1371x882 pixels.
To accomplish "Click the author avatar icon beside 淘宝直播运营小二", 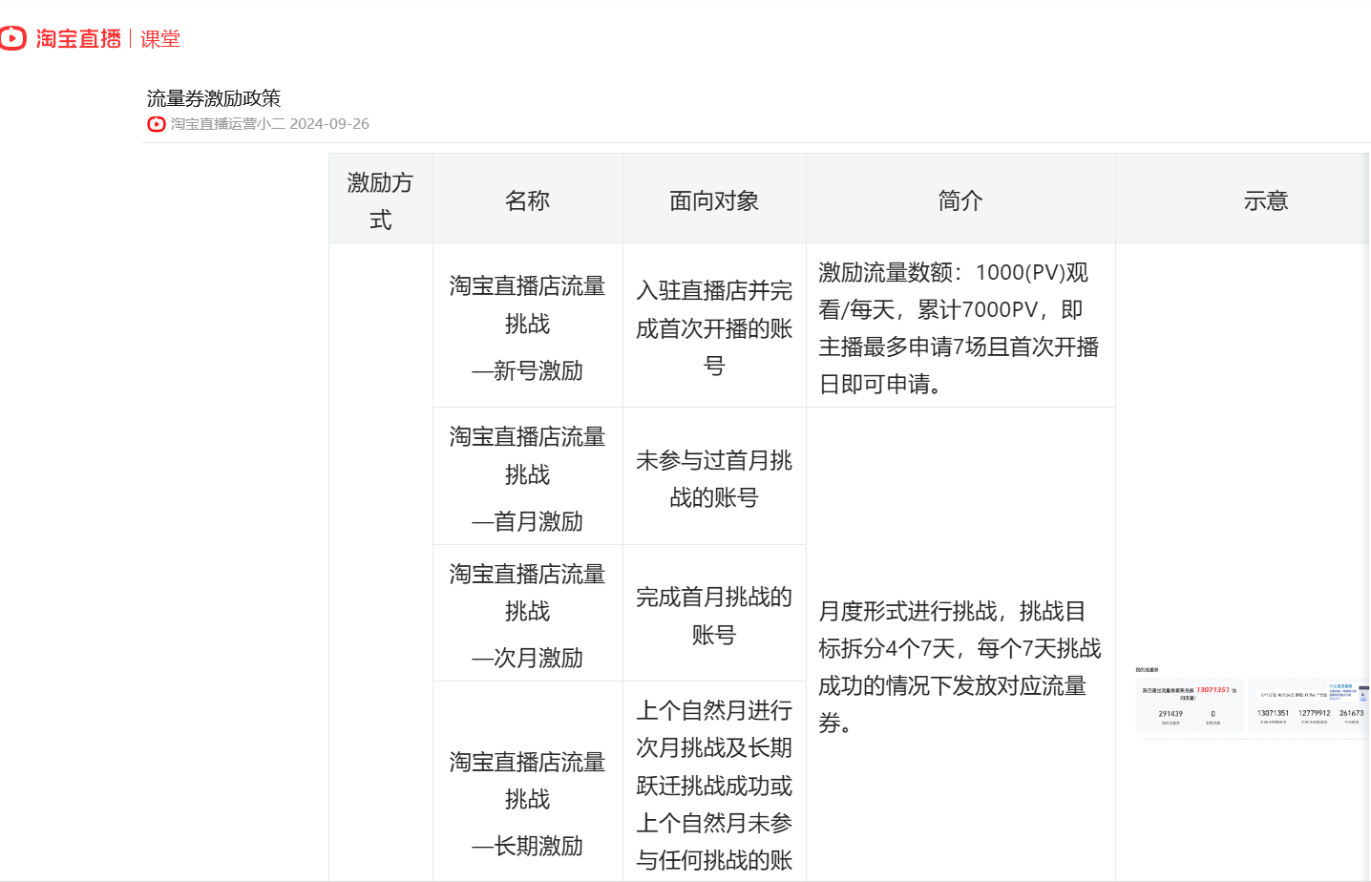I will pyautogui.click(x=157, y=124).
